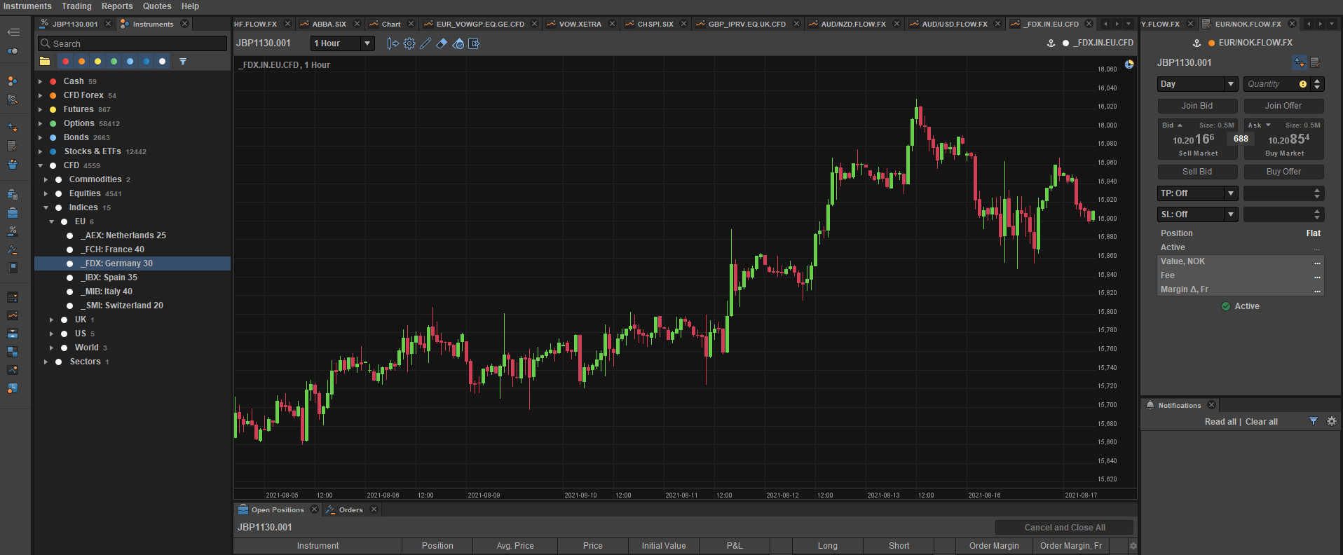Screen dimensions: 1343x555
Task: Toggle the orange CFD Forex filter dot
Action: click(x=82, y=62)
